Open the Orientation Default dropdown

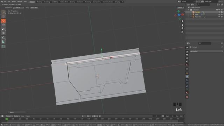click(x=19, y=8)
